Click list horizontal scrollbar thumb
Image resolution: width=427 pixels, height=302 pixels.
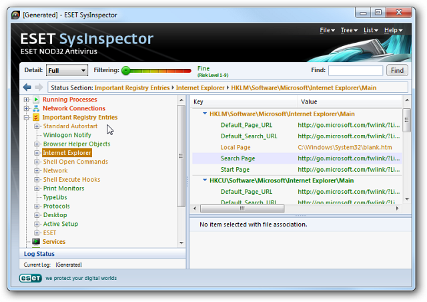click(242, 208)
